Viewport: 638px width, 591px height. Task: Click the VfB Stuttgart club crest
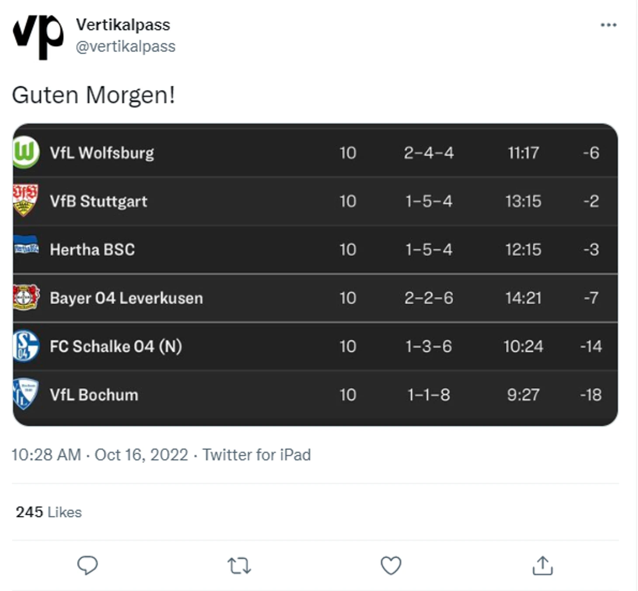point(25,201)
